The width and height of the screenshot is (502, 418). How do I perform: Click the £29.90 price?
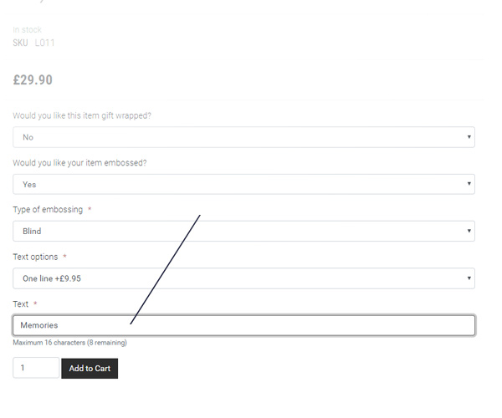33,80
